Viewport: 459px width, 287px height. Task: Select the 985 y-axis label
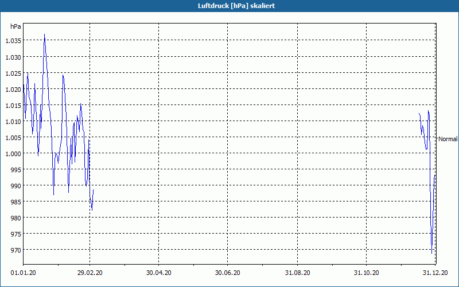pos(16,201)
